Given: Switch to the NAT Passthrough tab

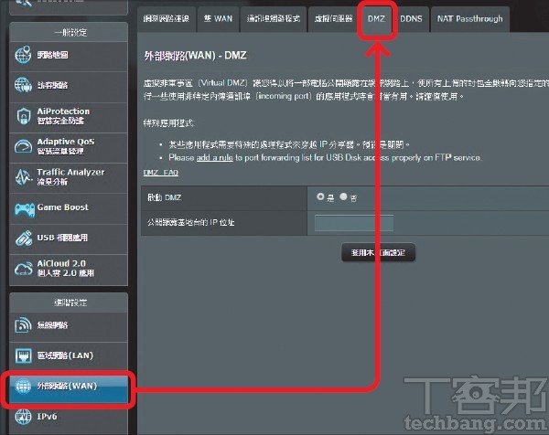Looking at the screenshot, I should pyautogui.click(x=469, y=18).
